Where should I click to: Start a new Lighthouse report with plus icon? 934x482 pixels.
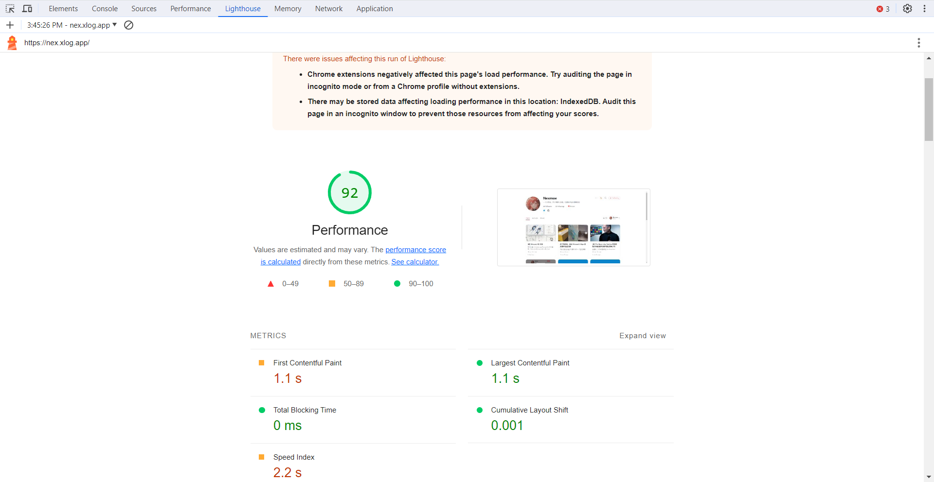tap(10, 25)
